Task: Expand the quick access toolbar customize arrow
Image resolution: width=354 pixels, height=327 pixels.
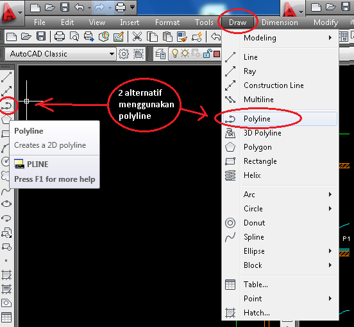Action: 133,7
